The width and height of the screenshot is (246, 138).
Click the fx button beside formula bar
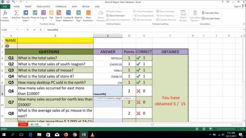[41, 30]
